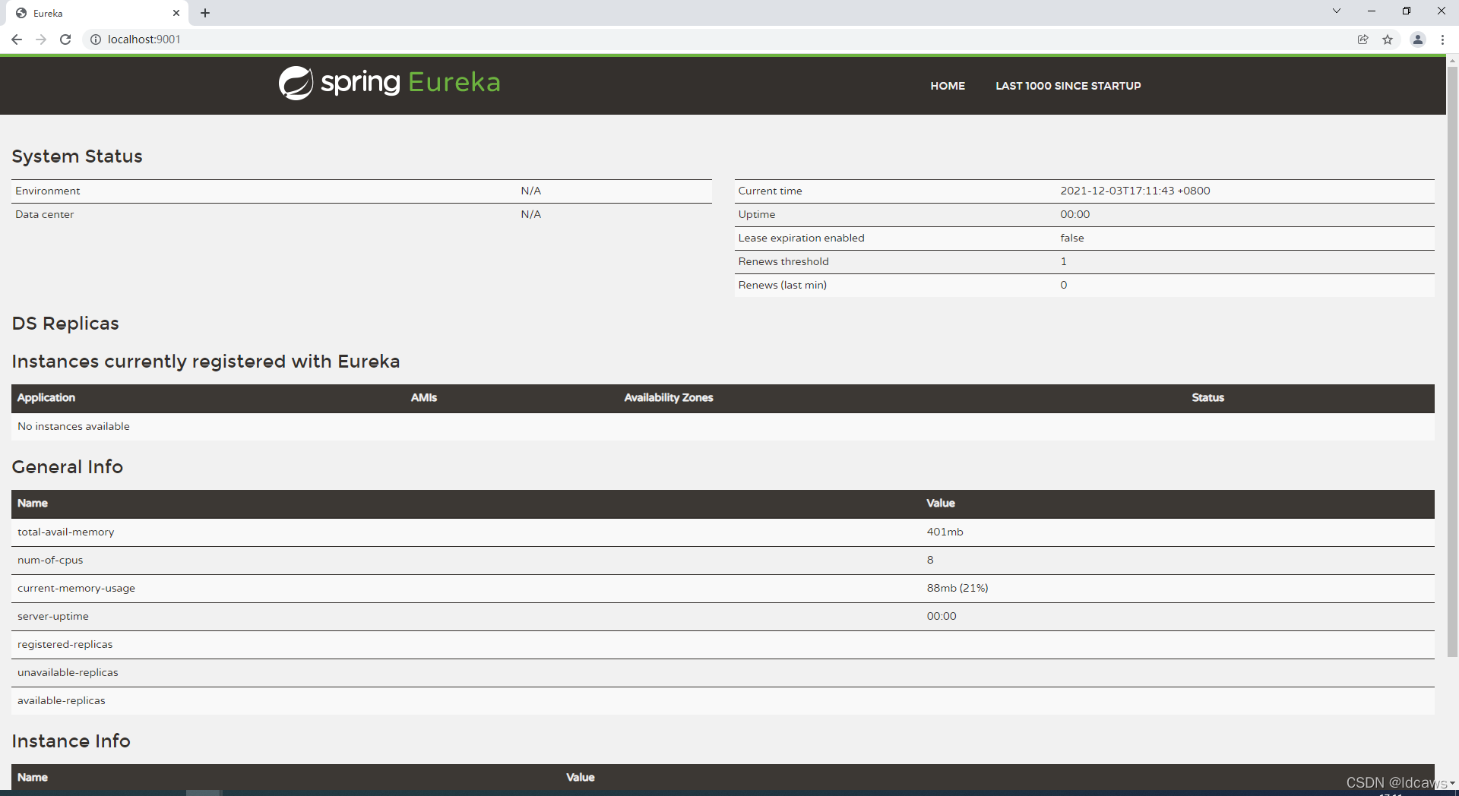Click No instances available text

point(74,427)
